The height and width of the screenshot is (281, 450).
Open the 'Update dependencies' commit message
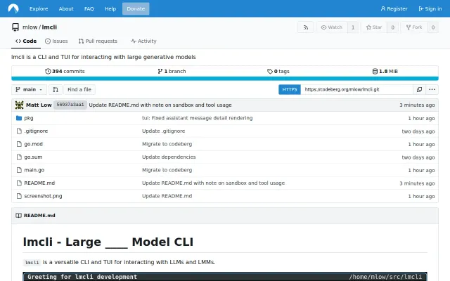pyautogui.click(x=169, y=157)
